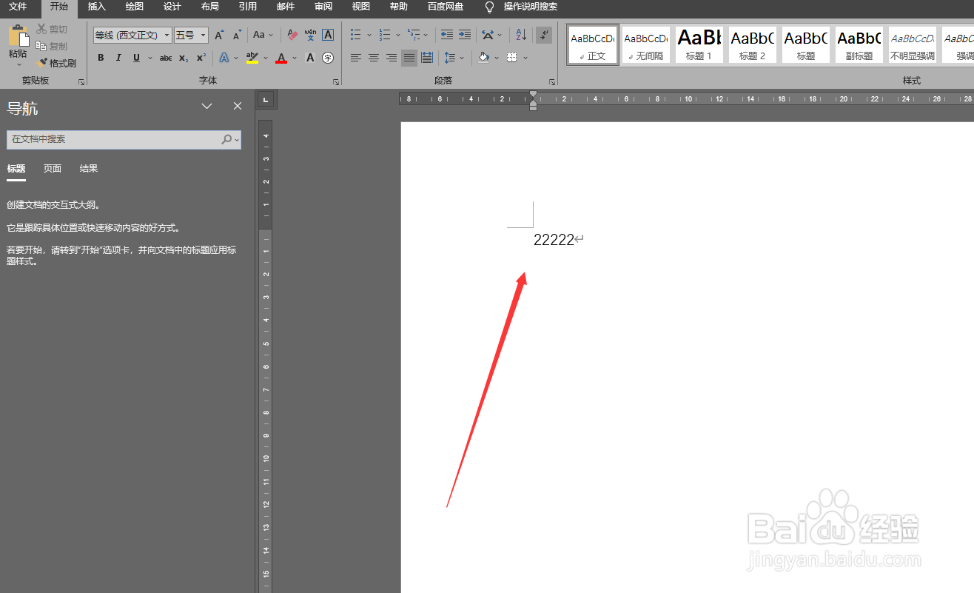974x593 pixels.
Task: Toggle italic formatting
Action: tap(118, 58)
